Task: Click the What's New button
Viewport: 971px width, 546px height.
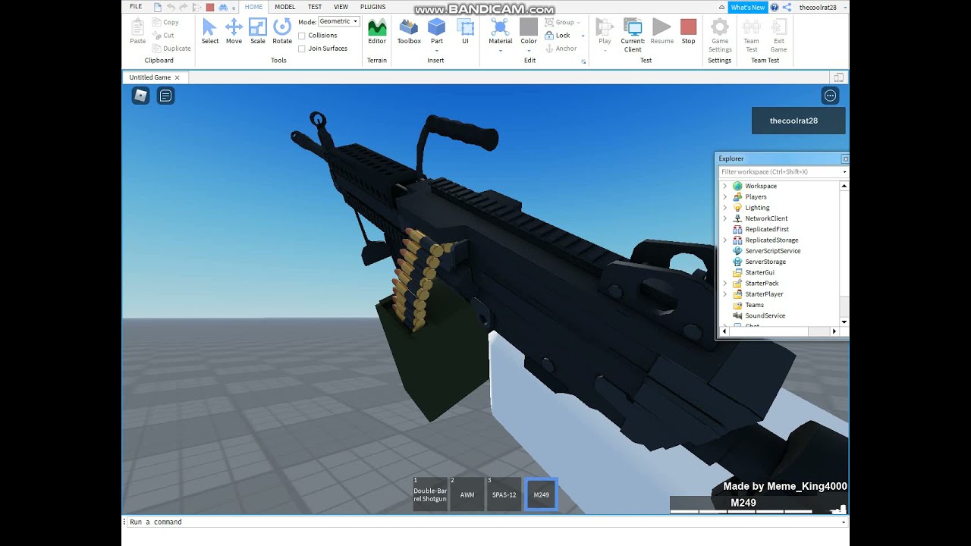Action: [x=748, y=7]
